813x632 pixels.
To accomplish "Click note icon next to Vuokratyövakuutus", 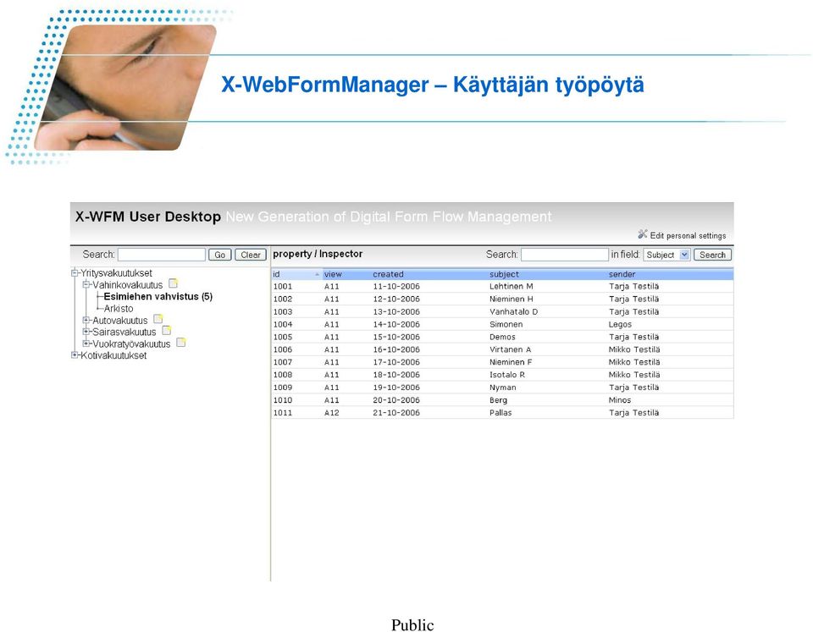I will coord(181,343).
